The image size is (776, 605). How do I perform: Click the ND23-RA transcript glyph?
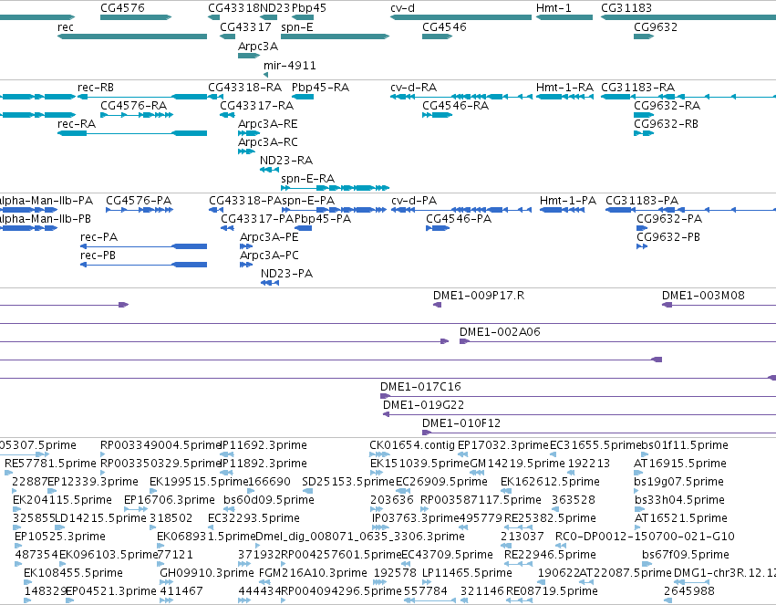coord(269,170)
